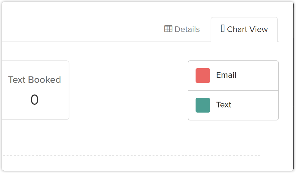Click the red Email color swatch
The width and height of the screenshot is (296, 173).
(x=203, y=76)
